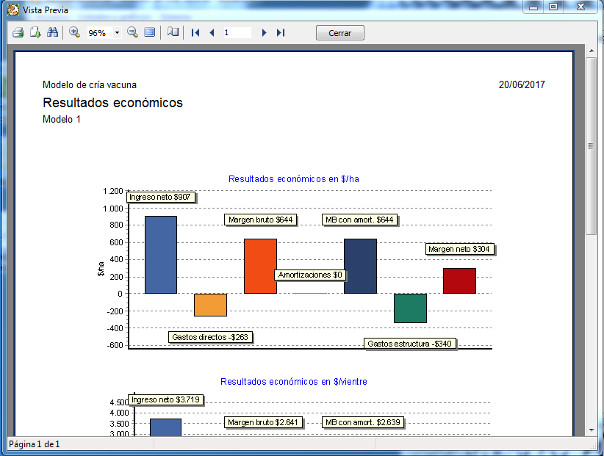Click the large 'Resultados económicos' heading

click(x=112, y=103)
